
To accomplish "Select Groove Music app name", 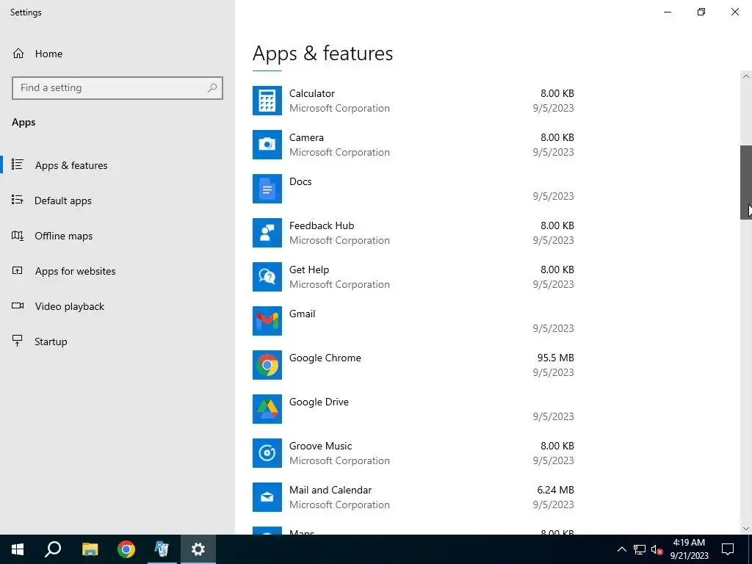I will pos(320,446).
